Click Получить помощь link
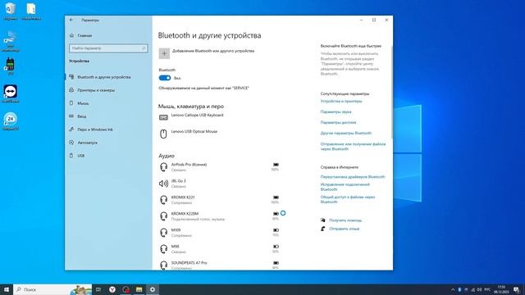The image size is (525, 295). click(x=345, y=220)
